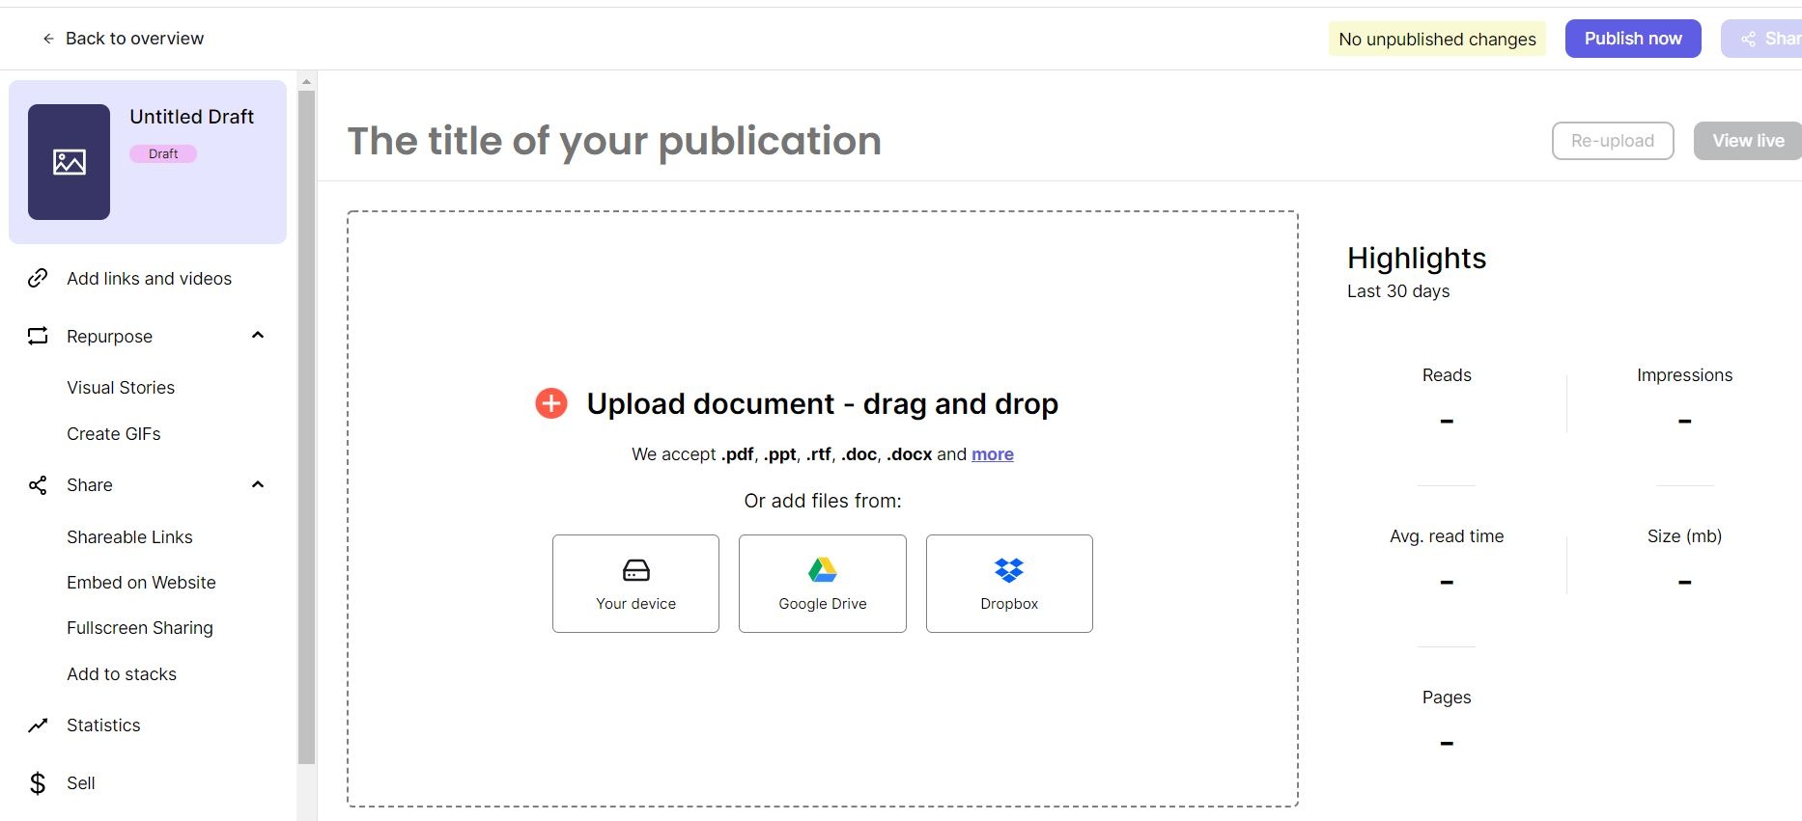Image resolution: width=1802 pixels, height=821 pixels.
Task: Click the Sell dollar sign icon
Action: [x=38, y=783]
